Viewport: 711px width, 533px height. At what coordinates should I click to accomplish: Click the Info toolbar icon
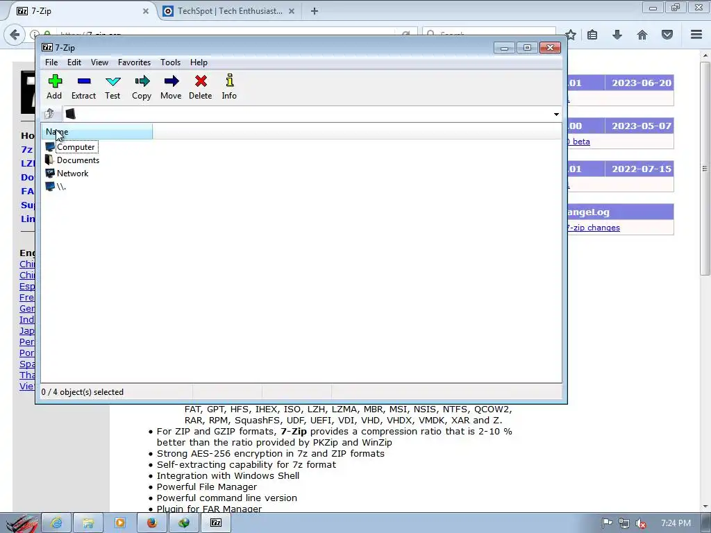[x=229, y=87]
